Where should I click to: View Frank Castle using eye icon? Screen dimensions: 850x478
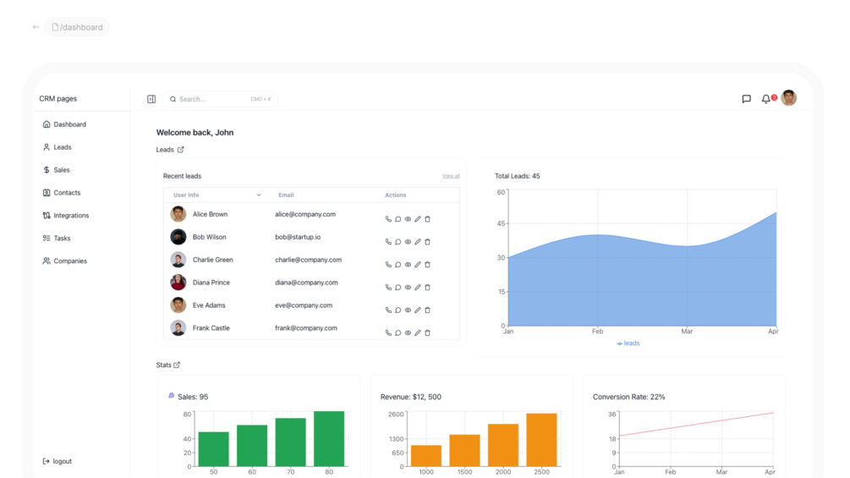(408, 332)
